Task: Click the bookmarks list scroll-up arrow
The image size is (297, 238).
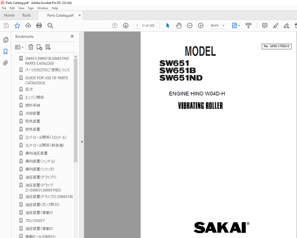Action: pos(76,57)
